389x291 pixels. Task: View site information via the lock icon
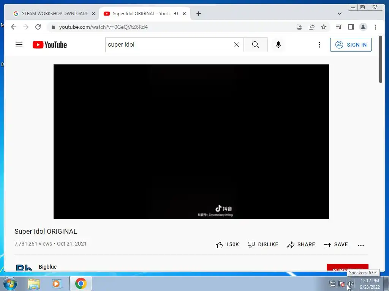pyautogui.click(x=53, y=27)
